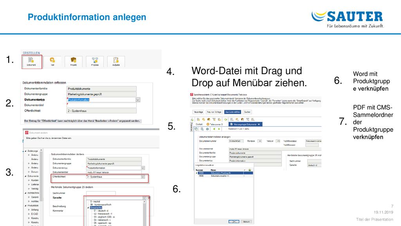Expand the E-CAD tree node arrow
This screenshot has height=226, width=401.
29,214
